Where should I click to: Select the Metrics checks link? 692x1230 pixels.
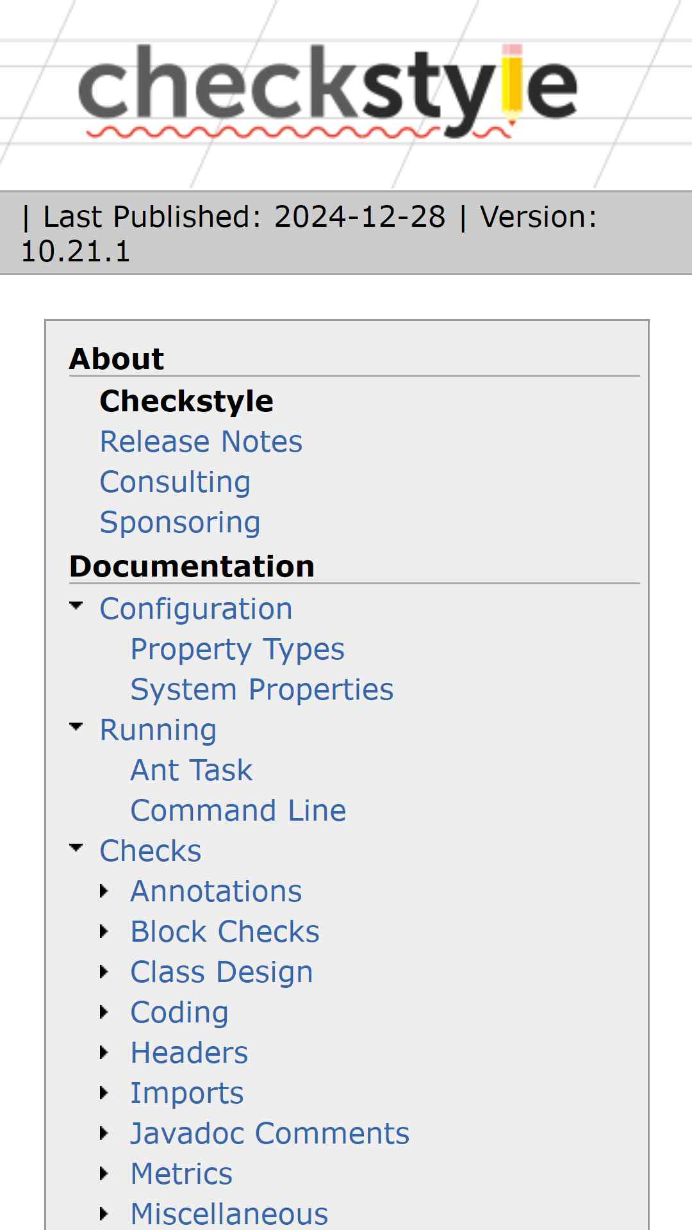[181, 1174]
